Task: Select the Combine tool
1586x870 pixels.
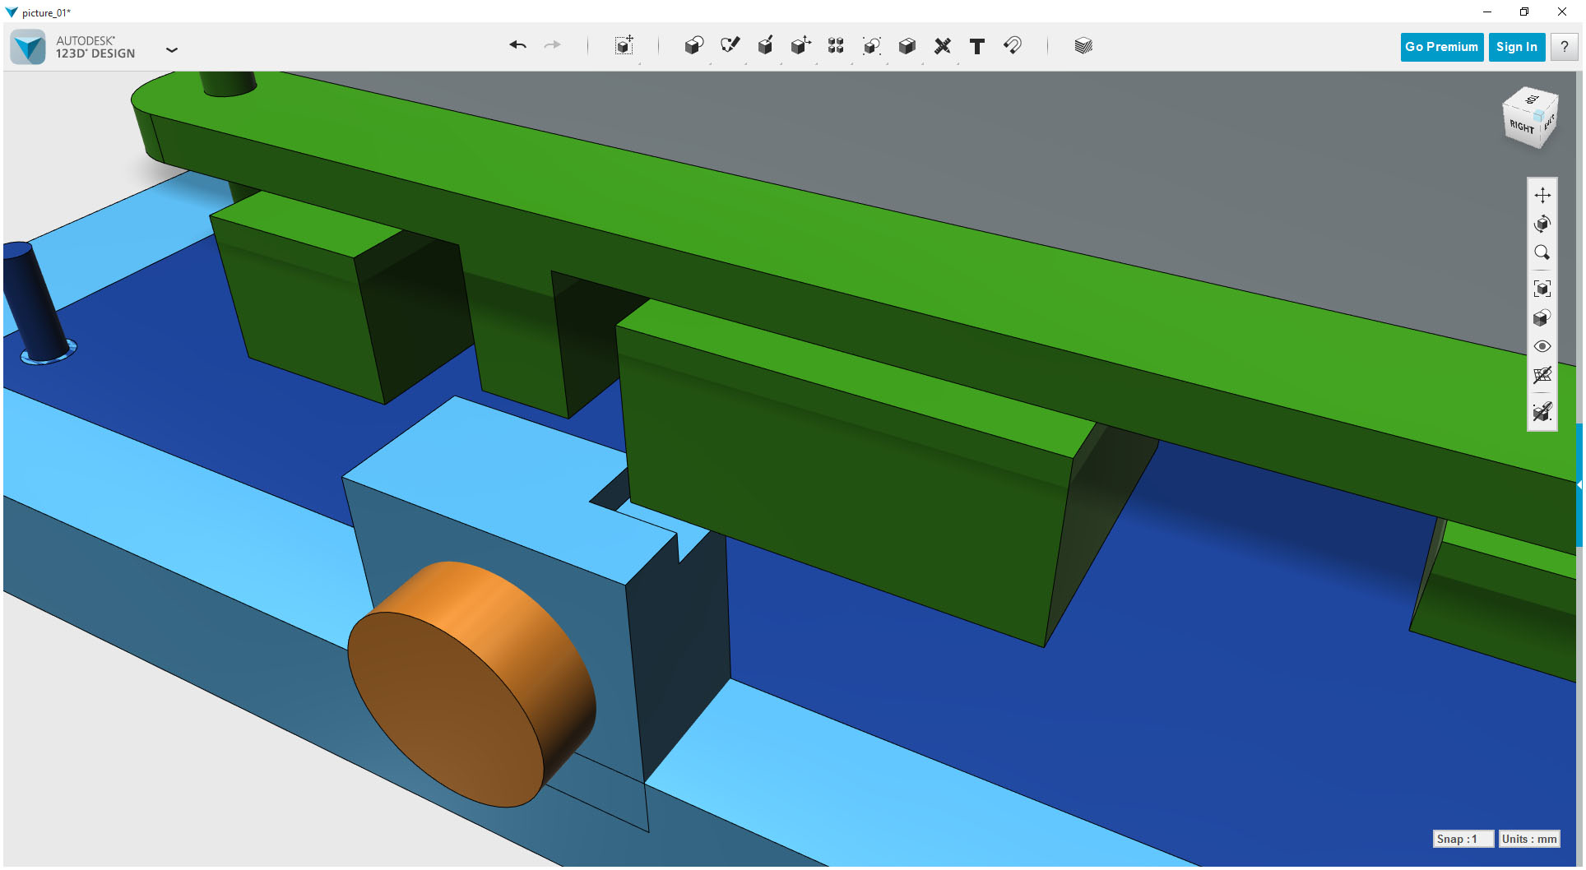Action: [x=907, y=47]
